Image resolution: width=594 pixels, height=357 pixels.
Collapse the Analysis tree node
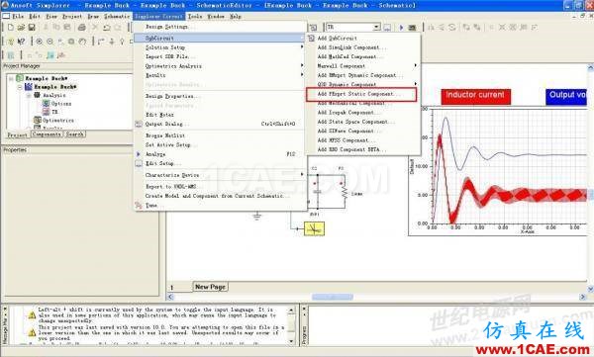click(29, 95)
